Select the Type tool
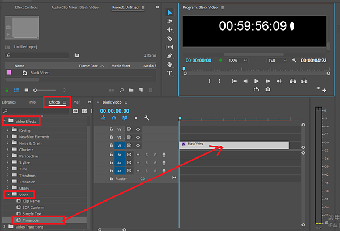 pyautogui.click(x=170, y=74)
